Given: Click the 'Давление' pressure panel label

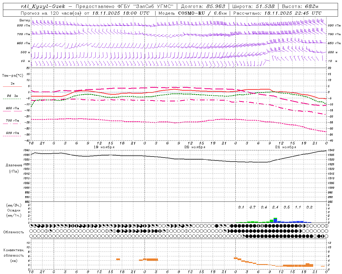Looking at the screenshot, I should (x=14, y=165).
